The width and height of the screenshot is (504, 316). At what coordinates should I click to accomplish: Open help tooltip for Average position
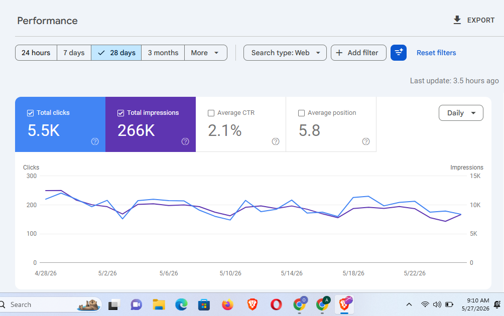coord(366,141)
